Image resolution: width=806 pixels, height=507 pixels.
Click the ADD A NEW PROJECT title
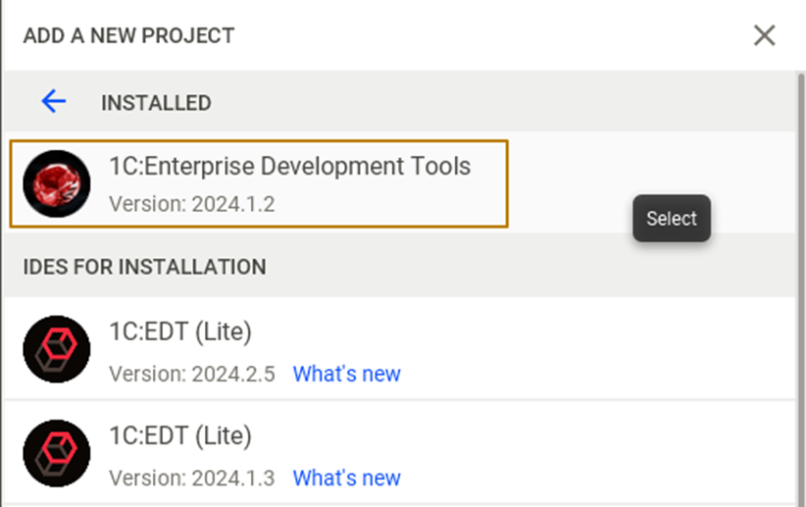tap(128, 36)
